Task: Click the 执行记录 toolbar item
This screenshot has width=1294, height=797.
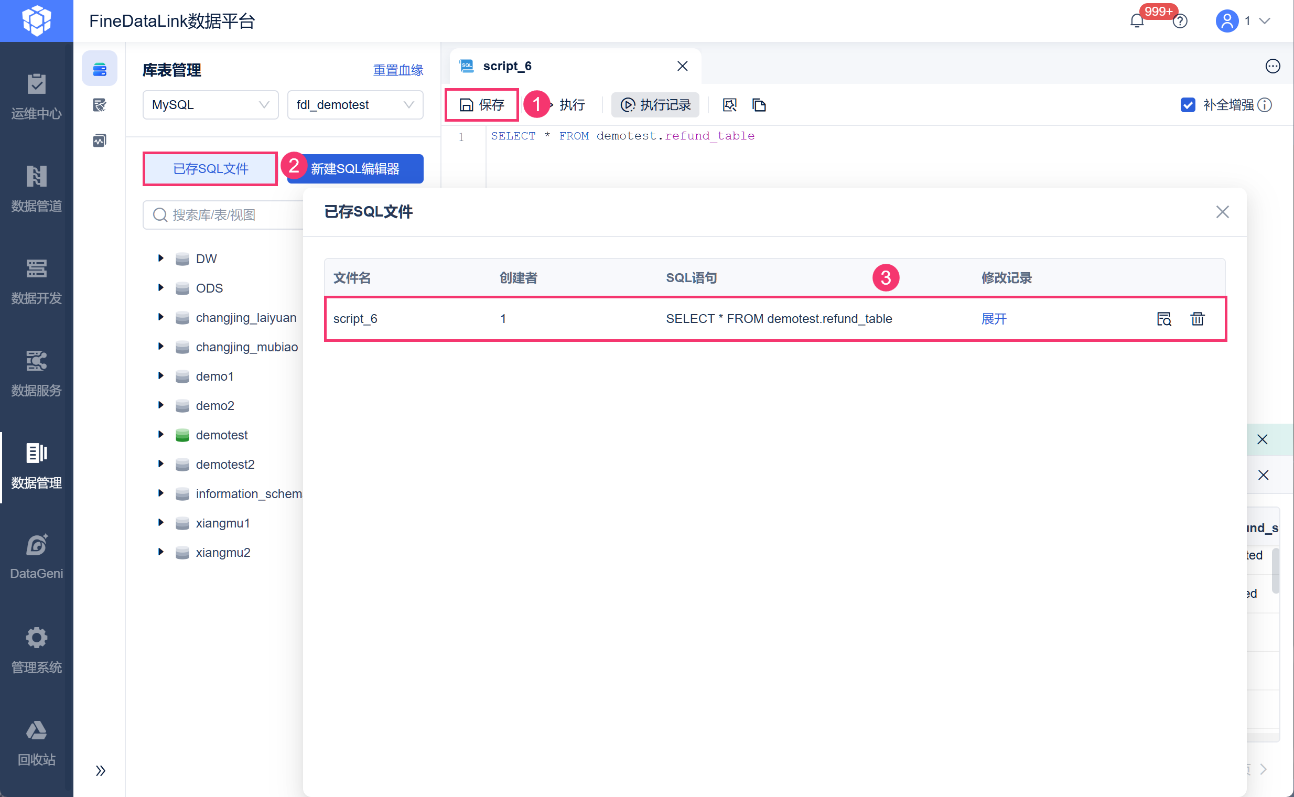Action: 655,105
